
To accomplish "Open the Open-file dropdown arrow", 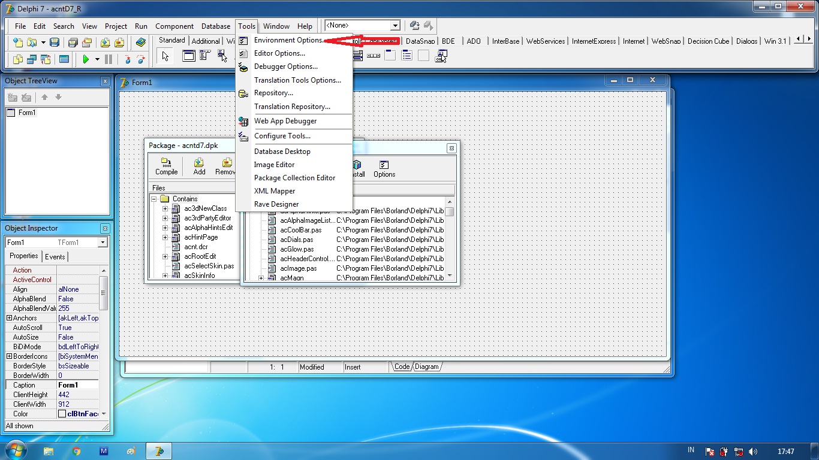I will (43, 42).
